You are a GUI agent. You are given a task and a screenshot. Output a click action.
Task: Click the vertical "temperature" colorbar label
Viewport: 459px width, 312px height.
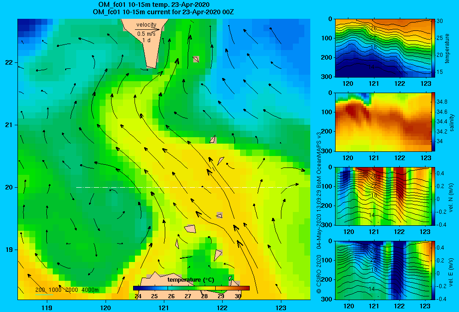pyautogui.click(x=447, y=48)
